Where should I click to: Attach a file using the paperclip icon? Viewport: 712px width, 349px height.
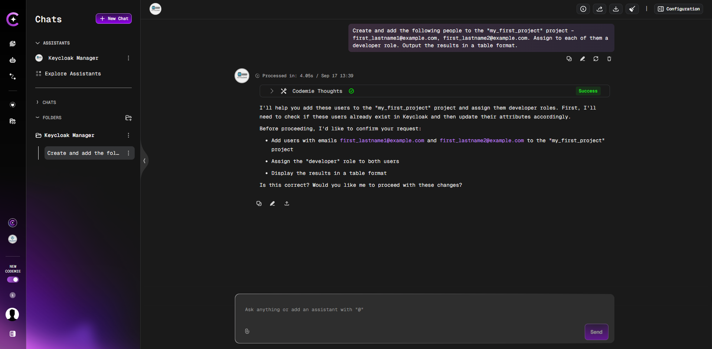pos(247,331)
